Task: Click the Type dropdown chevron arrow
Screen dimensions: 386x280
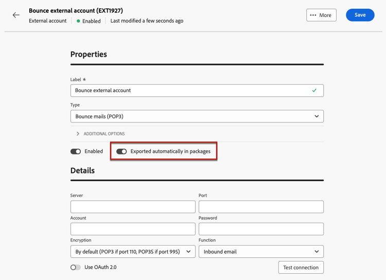Action: click(317, 116)
